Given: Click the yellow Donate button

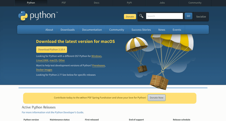Looking at the screenshot, I should click(x=130, y=17).
